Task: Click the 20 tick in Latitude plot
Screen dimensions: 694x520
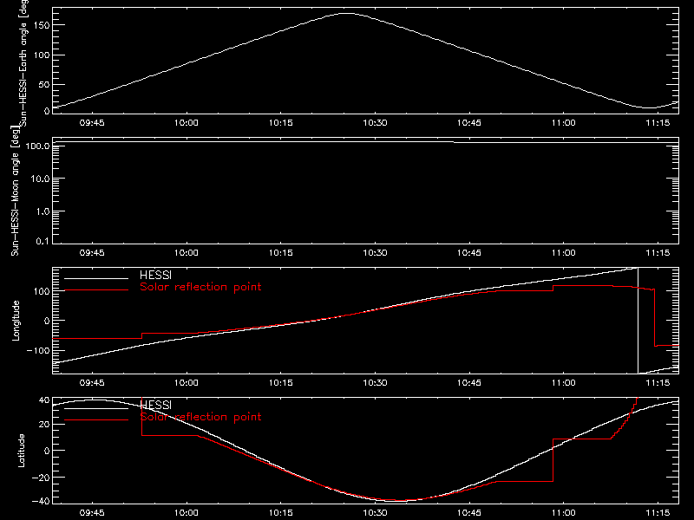Action: pos(44,425)
